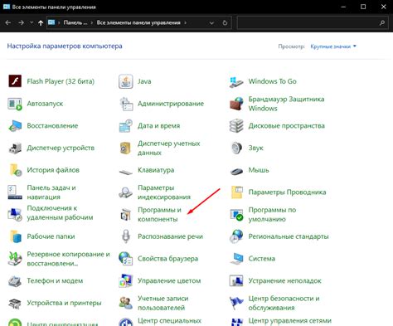Viewport: 393px width, 326px height.
Task: Open the Центр безопасности и обслуживания flag icon
Action: click(x=236, y=303)
